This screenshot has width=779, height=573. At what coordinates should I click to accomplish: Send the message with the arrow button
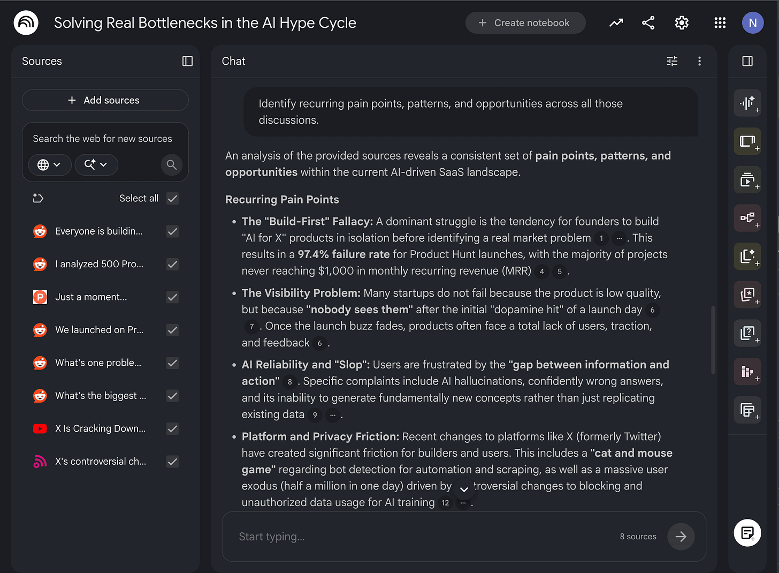tap(681, 537)
